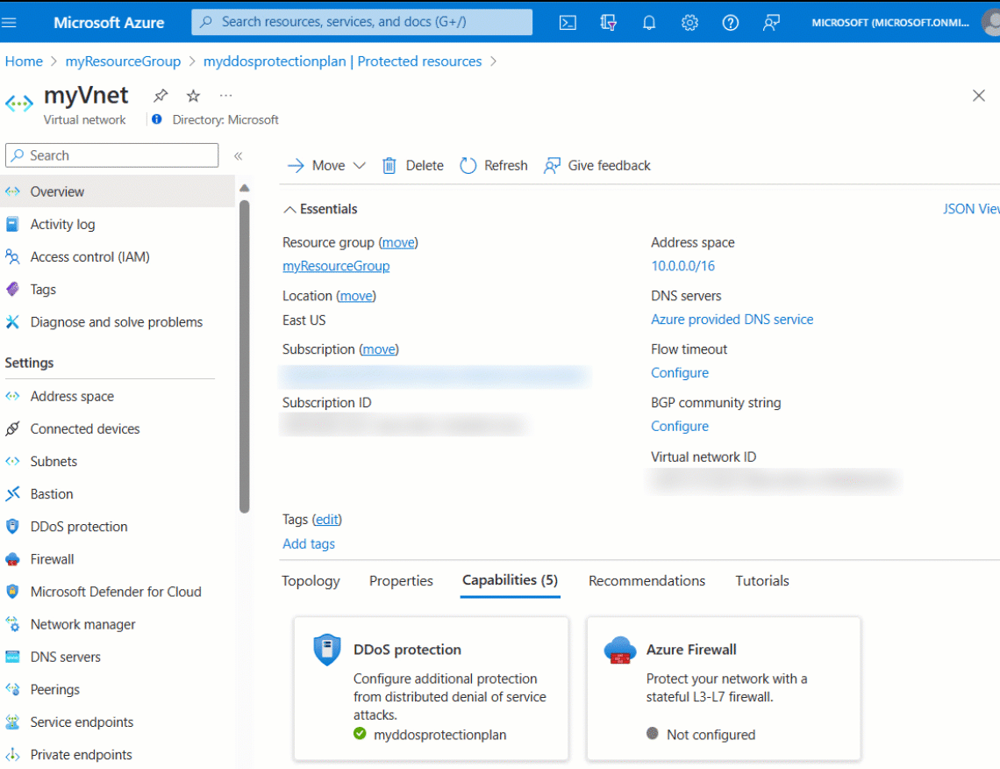Click the Service endpoints icon in sidebar
This screenshot has width=1000, height=769.
point(12,722)
